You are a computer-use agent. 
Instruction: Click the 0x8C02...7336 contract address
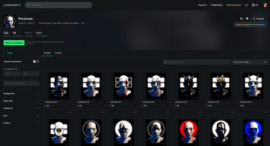click(25, 23)
